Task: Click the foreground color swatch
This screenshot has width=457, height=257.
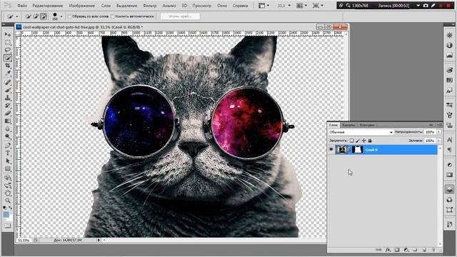Action: point(6,214)
